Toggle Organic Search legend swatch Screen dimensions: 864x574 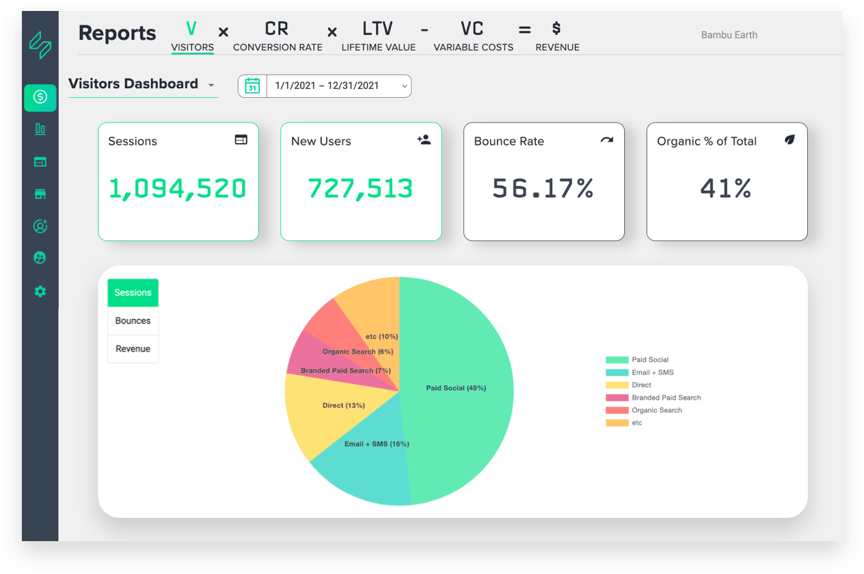point(617,410)
